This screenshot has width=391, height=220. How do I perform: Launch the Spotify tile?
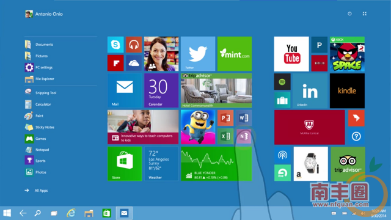(282, 81)
